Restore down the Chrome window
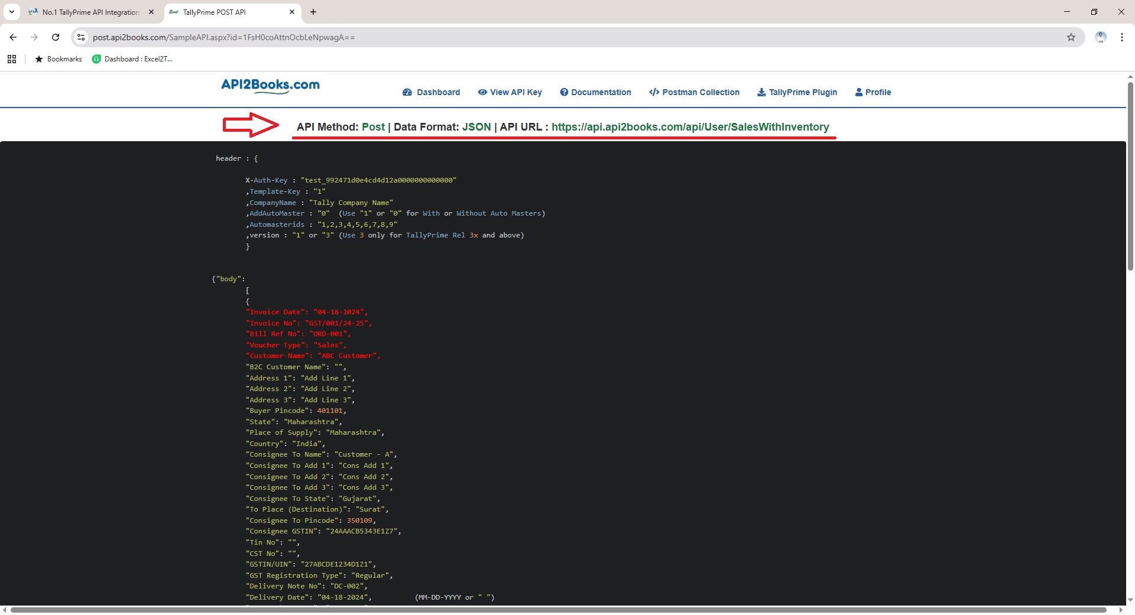Screen dimensions: 1135x615 pyautogui.click(x=1094, y=12)
